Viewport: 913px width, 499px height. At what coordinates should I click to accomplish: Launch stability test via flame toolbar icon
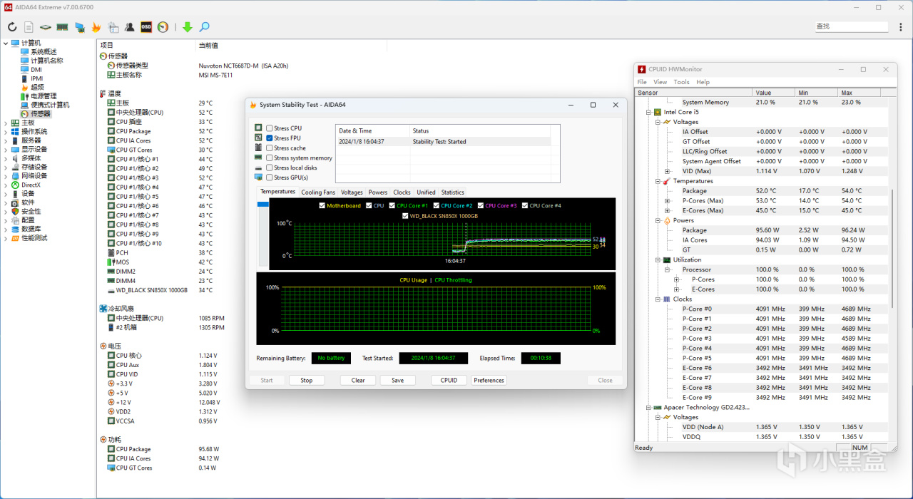(x=96, y=27)
